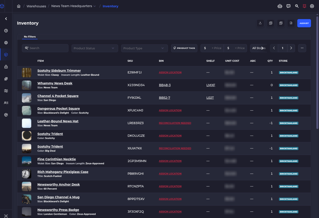Image resolution: width=319 pixels, height=218 pixels.
Task: Open Rich Mahogany Plexiglass Case link
Action: pos(63,172)
